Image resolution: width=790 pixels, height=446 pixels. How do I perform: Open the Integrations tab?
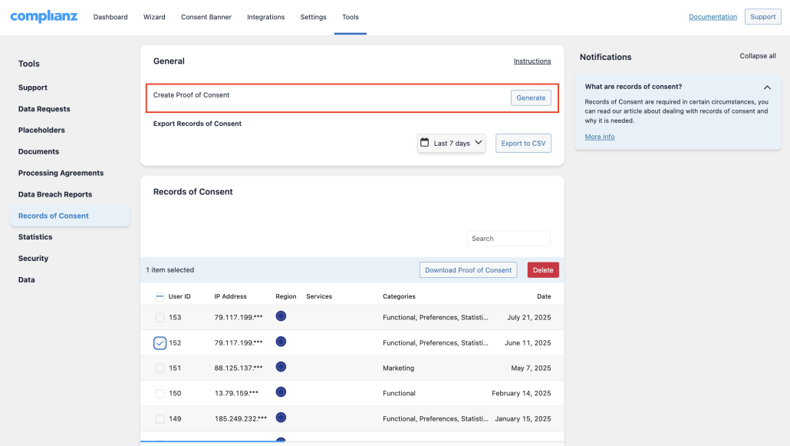point(265,17)
